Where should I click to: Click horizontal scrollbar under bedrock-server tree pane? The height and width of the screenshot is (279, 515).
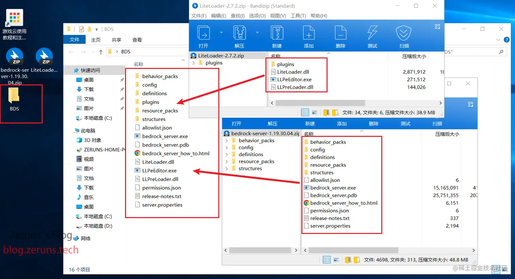[x=260, y=250]
